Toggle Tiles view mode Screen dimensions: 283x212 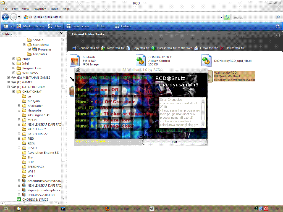point(55,26)
